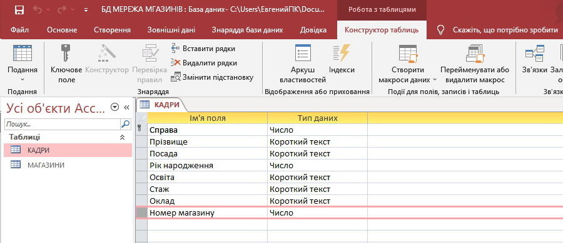563x243 pixels.
Task: Click the Створити макроси даних icon
Action: coord(408,54)
